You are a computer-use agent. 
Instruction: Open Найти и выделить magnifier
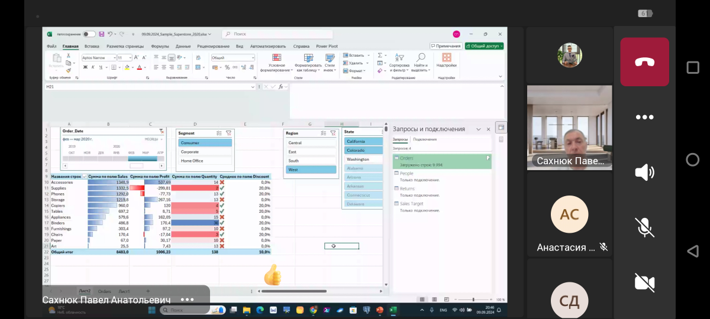click(421, 63)
